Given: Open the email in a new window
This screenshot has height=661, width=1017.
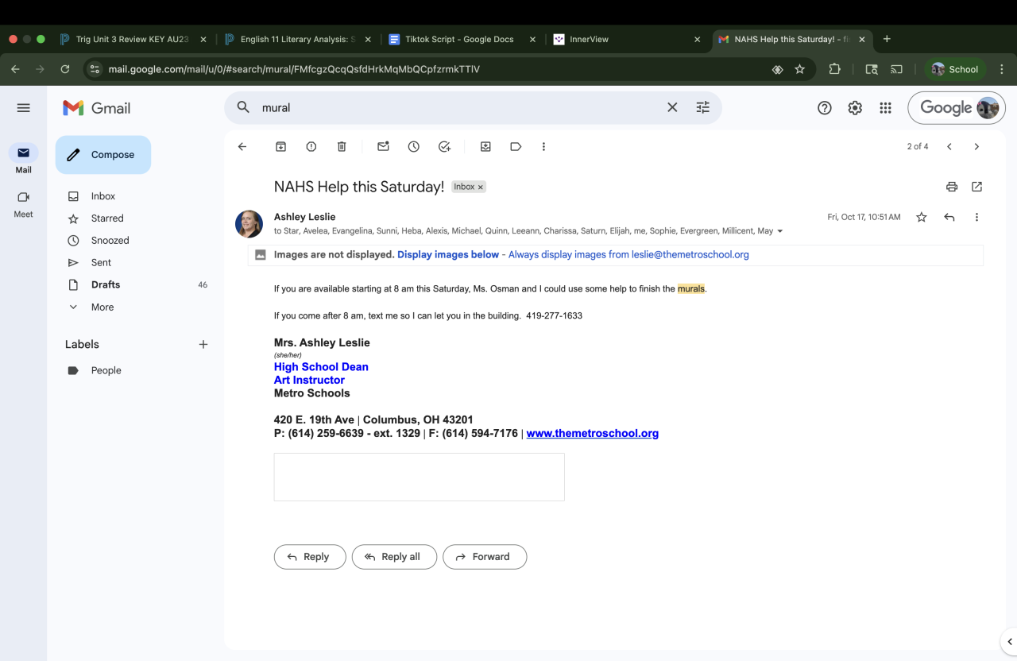Looking at the screenshot, I should pyautogui.click(x=976, y=187).
